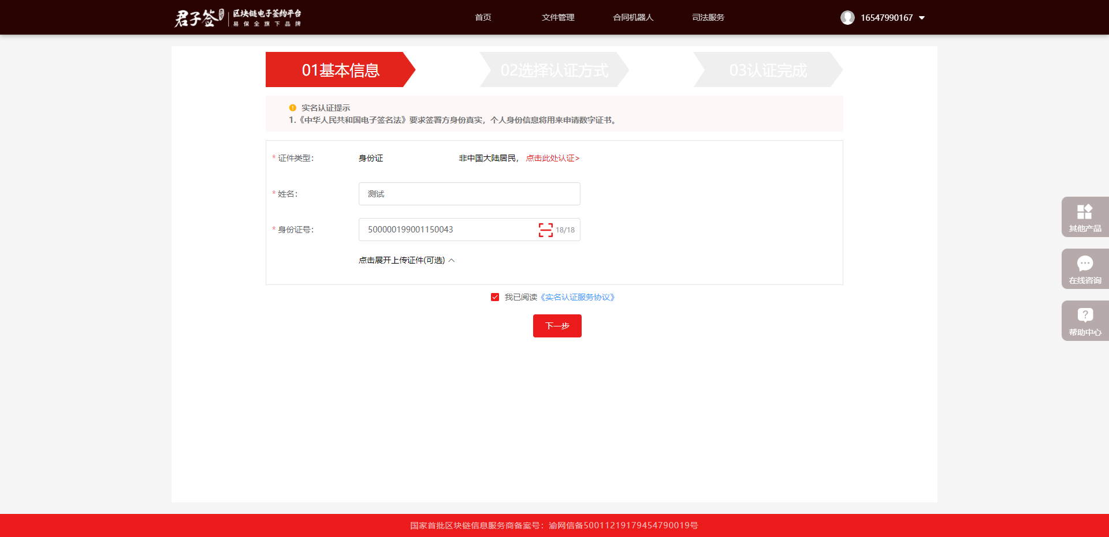Open 文件管理 menu item
The height and width of the screenshot is (537, 1109).
click(x=557, y=17)
